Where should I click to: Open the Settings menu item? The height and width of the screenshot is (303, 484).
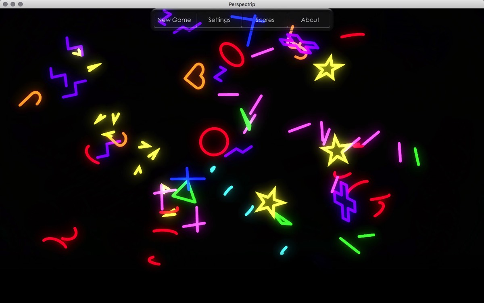(x=219, y=20)
